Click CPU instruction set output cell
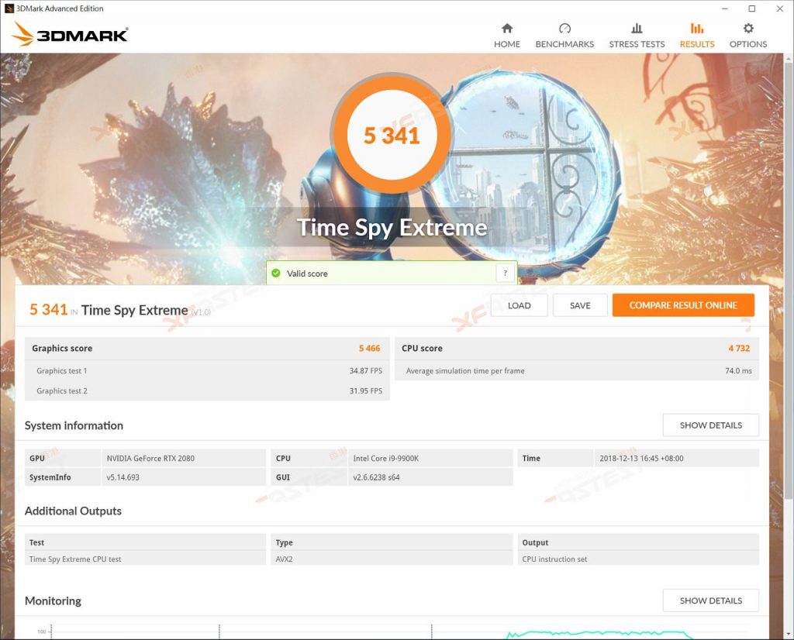 point(554,559)
